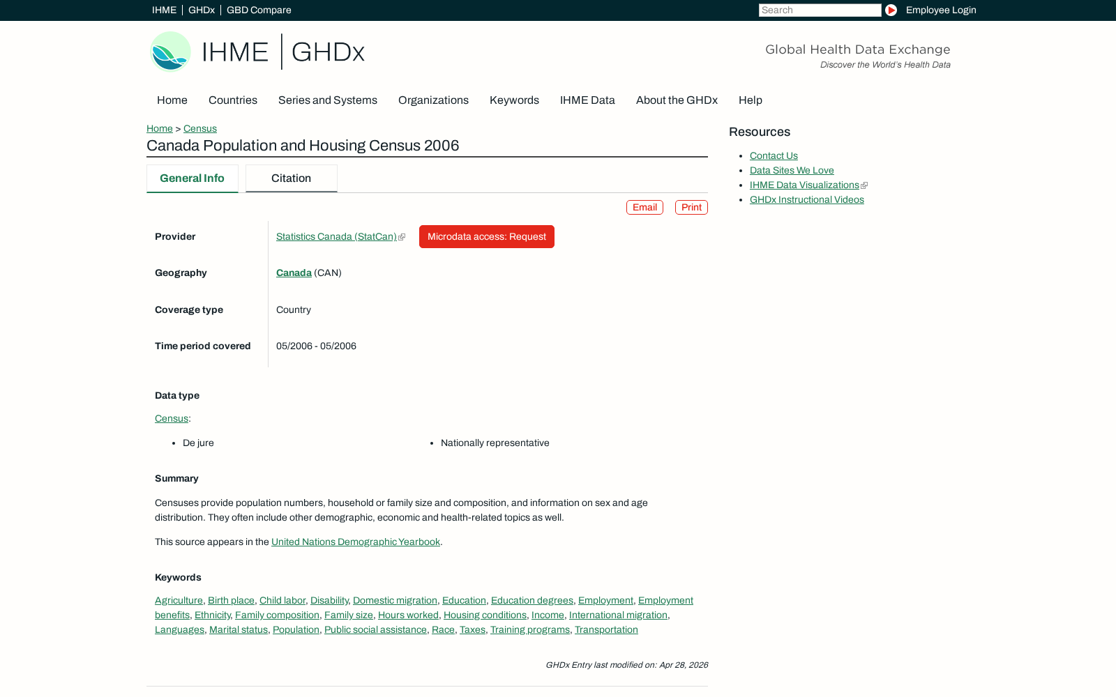Open GBD Compare in top bar
The image size is (1116, 697).
click(259, 10)
